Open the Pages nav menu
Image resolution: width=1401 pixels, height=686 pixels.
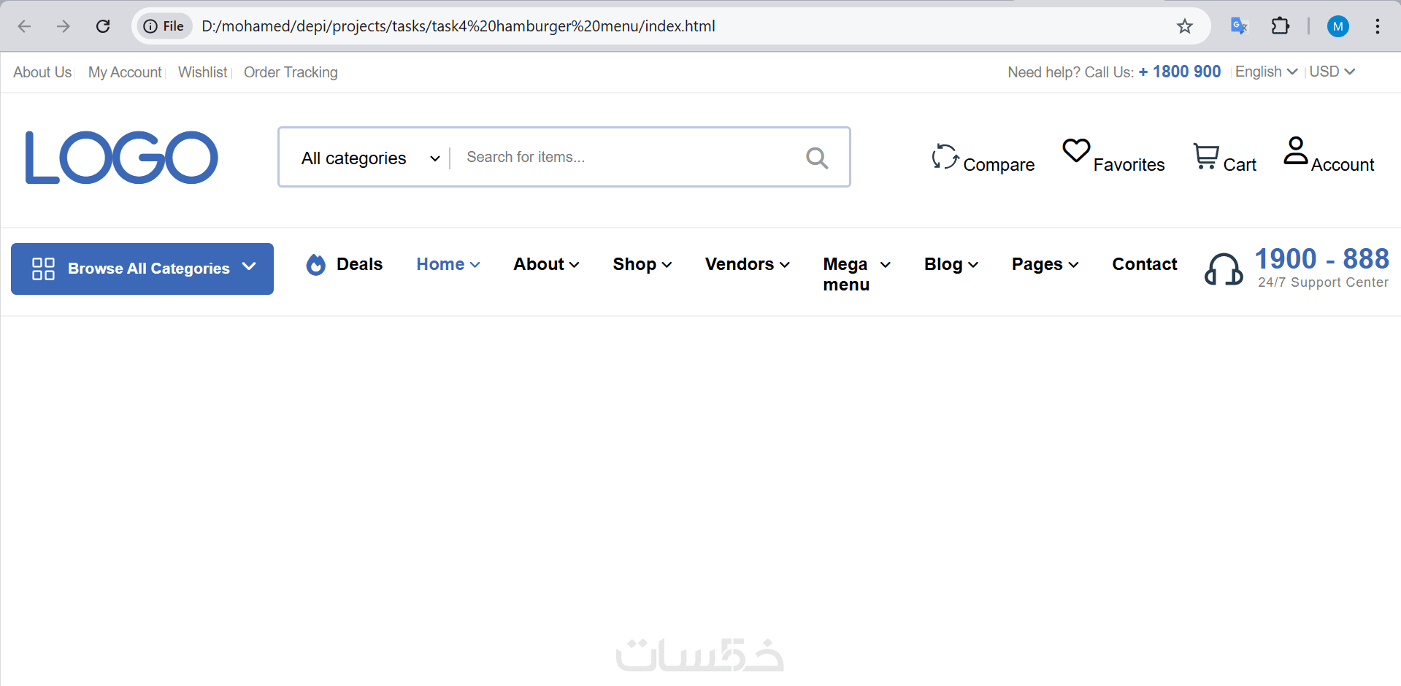pyautogui.click(x=1045, y=264)
